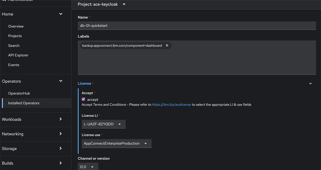This screenshot has width=321, height=170.
Task: Remove the dashboard component label chip
Action: (x=167, y=45)
